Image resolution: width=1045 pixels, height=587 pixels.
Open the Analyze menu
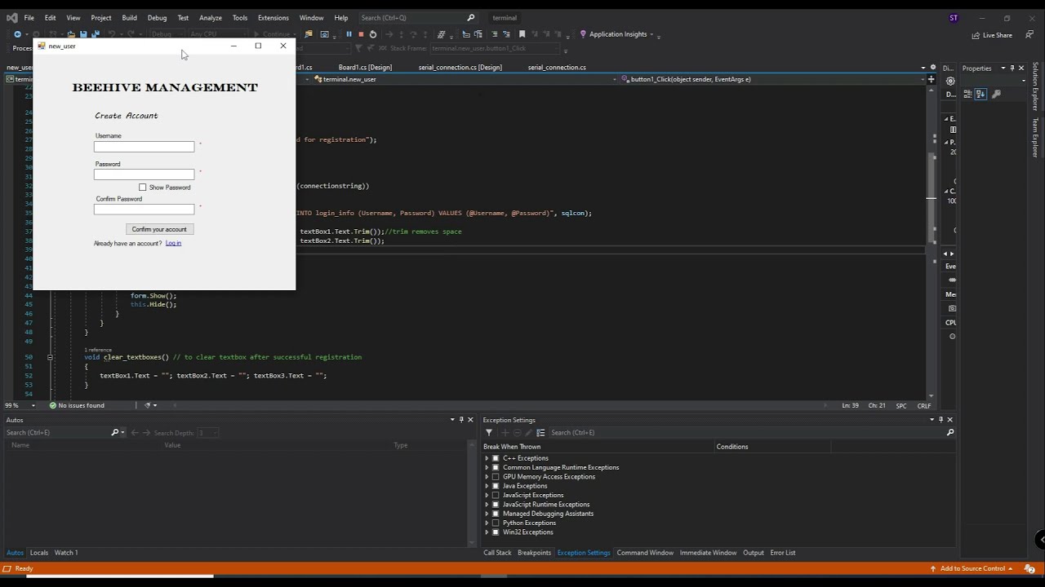[x=211, y=17]
